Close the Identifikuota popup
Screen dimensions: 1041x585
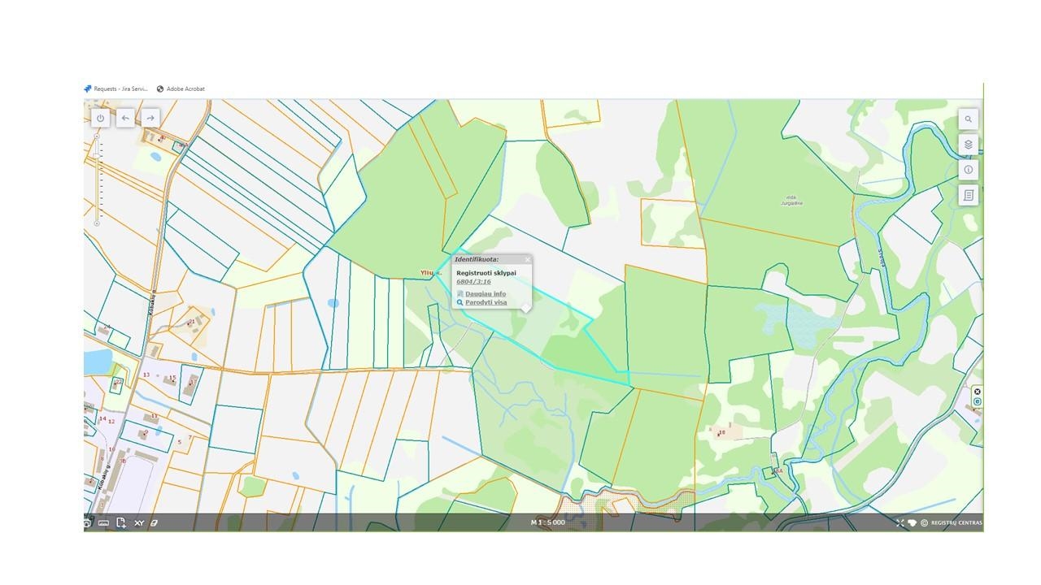pos(527,260)
